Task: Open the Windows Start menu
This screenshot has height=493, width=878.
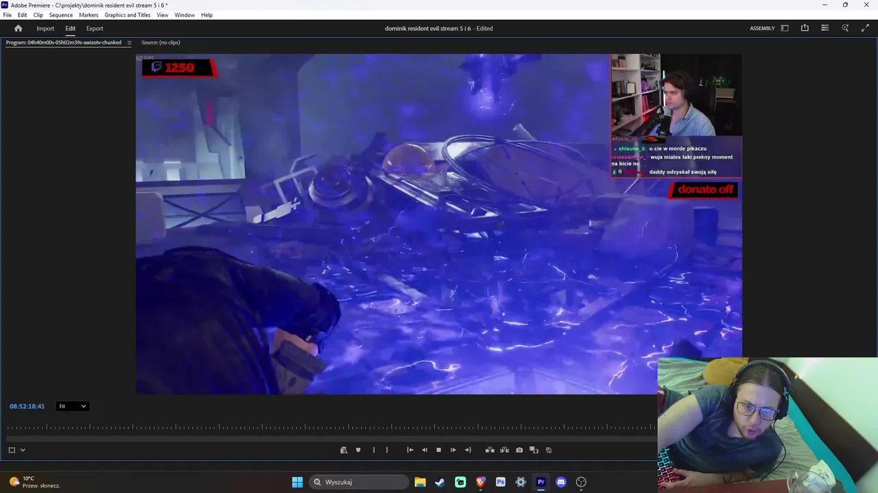Action: point(297,482)
